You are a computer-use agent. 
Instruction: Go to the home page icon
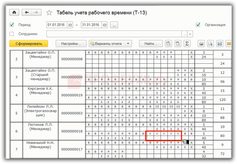[x=14, y=13]
